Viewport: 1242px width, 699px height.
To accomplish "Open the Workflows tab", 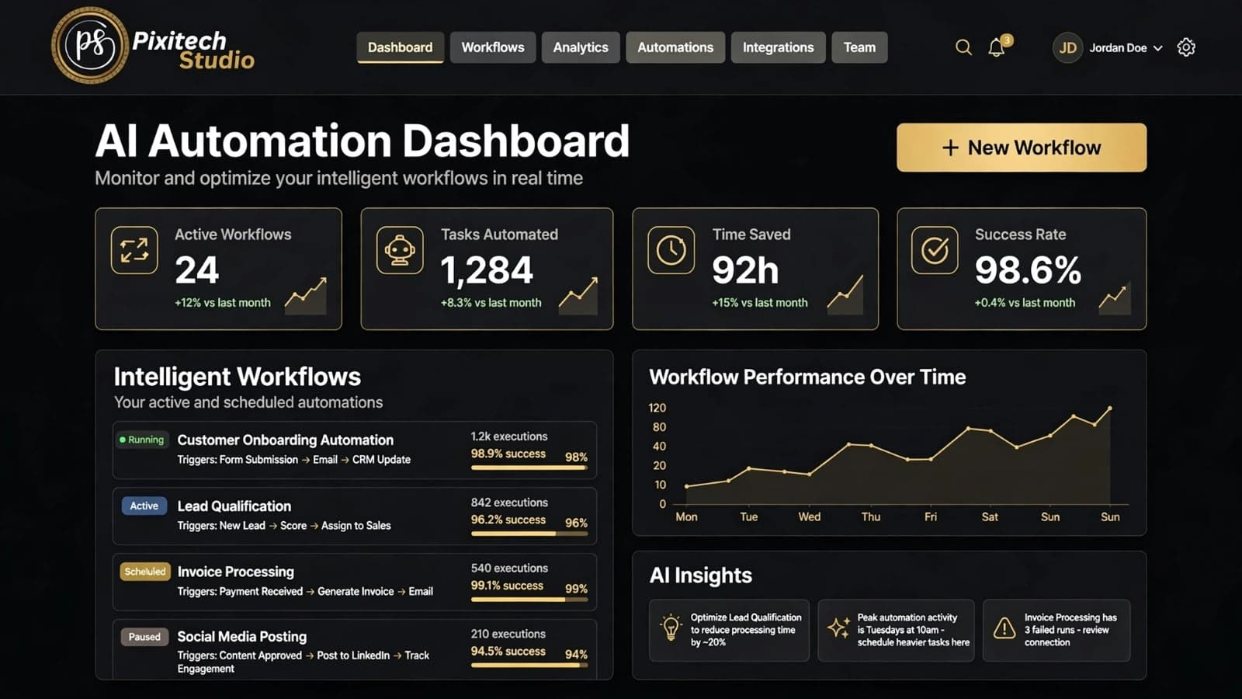I will point(493,47).
